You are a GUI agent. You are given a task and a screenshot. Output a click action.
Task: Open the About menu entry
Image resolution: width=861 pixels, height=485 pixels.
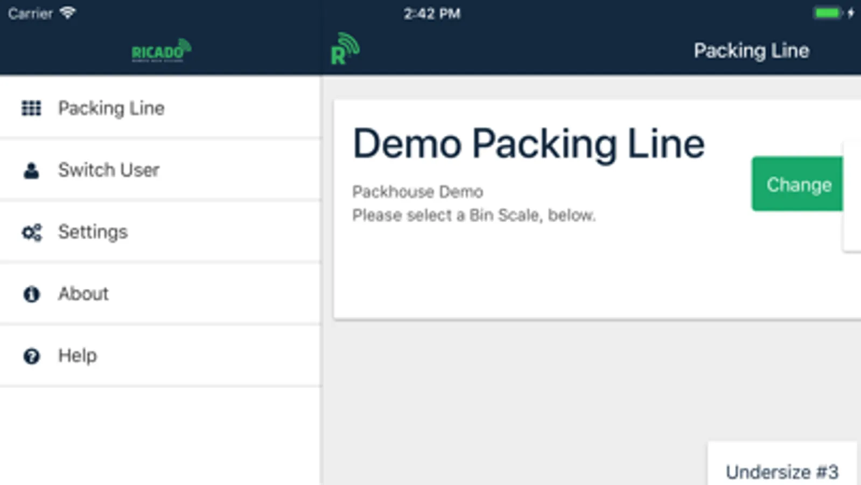[x=83, y=294]
